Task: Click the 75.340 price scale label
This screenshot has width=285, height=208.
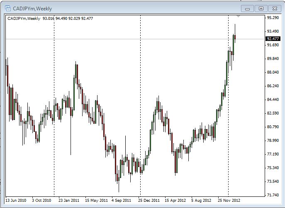Action: (273, 168)
